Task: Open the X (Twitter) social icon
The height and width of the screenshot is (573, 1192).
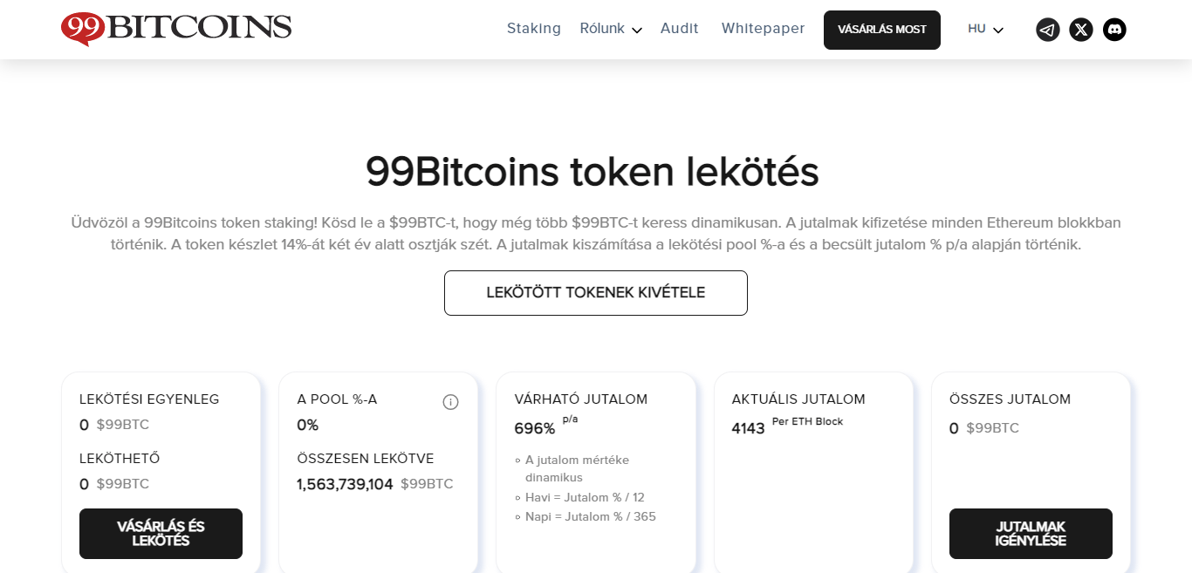Action: point(1081,30)
